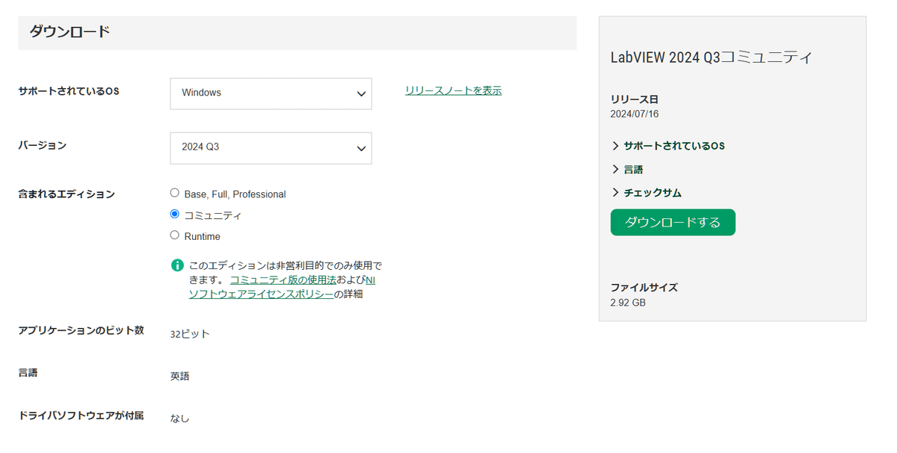Click the green info icon beside the edition note

[x=177, y=265]
